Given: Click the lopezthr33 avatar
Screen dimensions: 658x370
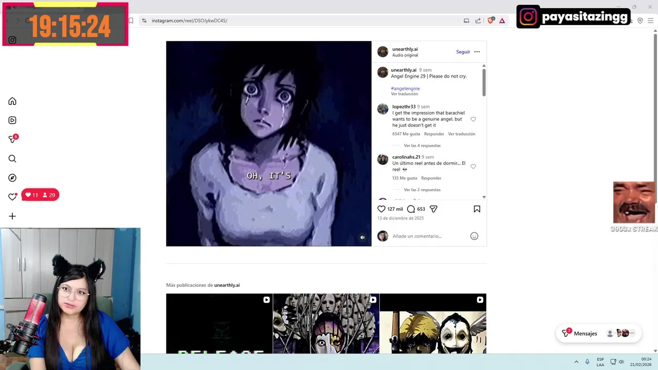Looking at the screenshot, I should 382,109.
